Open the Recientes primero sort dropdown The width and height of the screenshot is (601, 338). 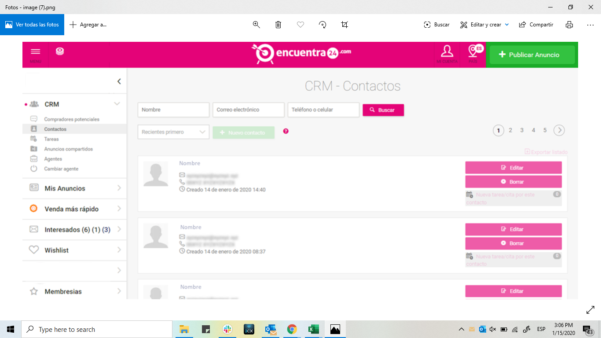[x=173, y=132]
